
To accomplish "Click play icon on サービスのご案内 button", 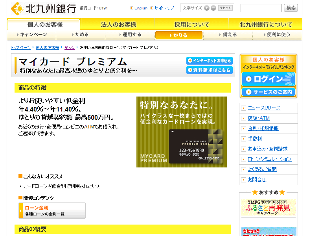I will point(248,92).
